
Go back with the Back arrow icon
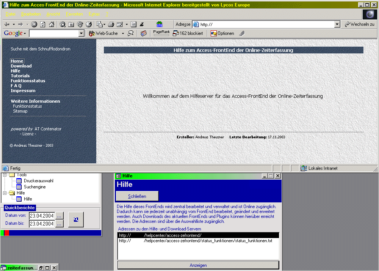[x=7, y=24]
